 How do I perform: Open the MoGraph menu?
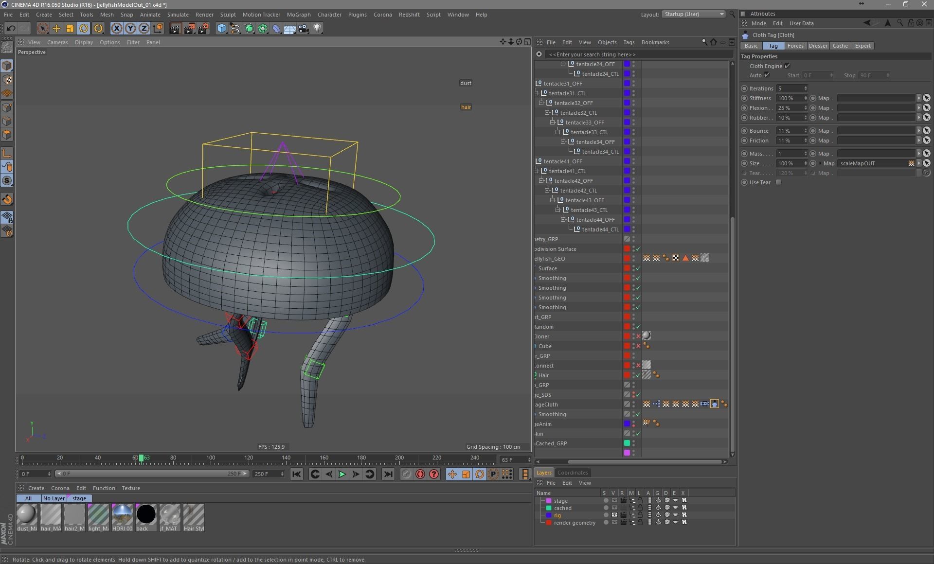pos(299,15)
